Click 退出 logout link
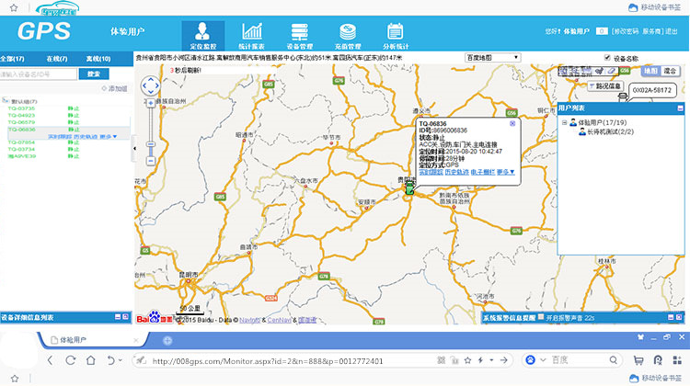This screenshot has width=690, height=386. click(672, 31)
